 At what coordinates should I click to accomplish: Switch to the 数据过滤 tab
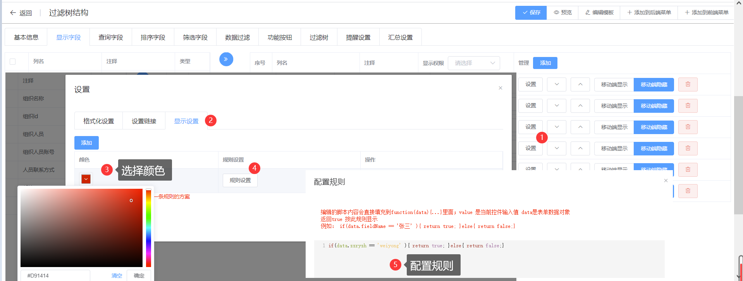coord(237,38)
